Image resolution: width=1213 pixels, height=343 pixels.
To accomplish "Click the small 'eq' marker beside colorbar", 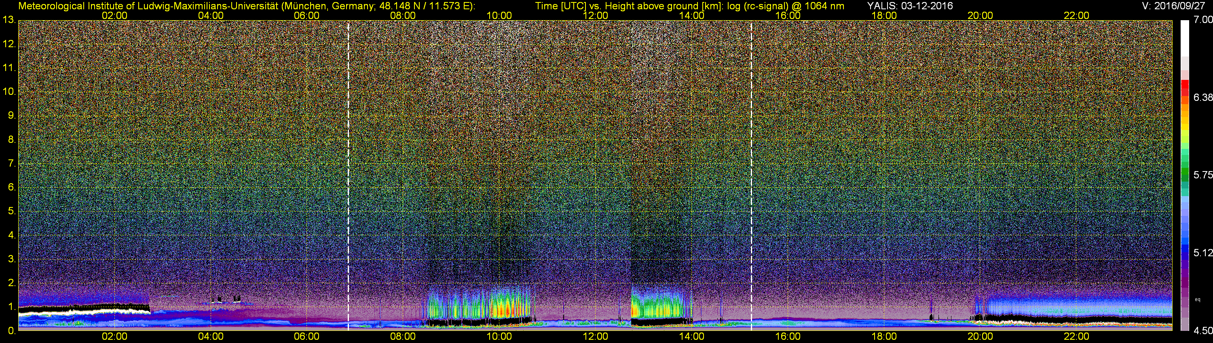I will point(1198,299).
